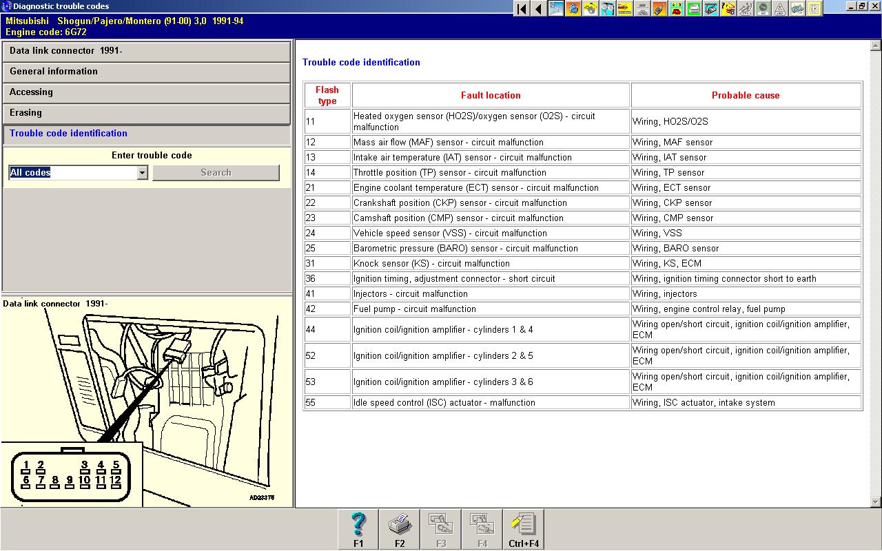Select flash code 36 in the table
This screenshot has height=551, width=882.
(311, 278)
